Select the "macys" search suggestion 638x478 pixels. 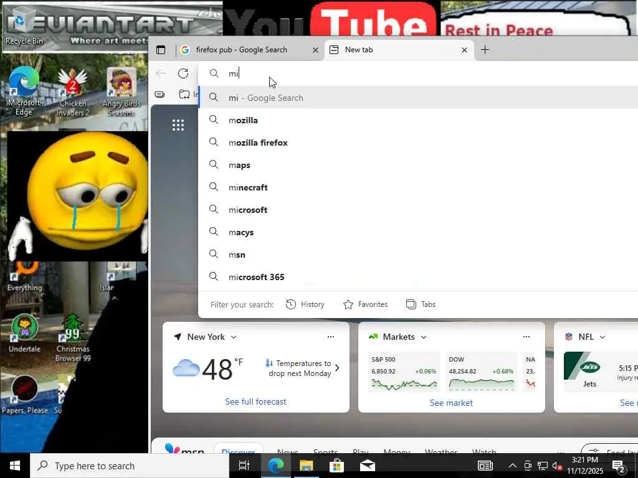pyautogui.click(x=418, y=232)
